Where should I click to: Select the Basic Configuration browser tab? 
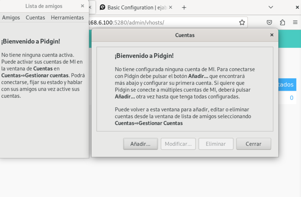[134, 7]
